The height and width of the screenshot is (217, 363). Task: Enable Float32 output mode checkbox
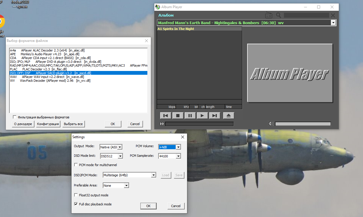[76, 195]
